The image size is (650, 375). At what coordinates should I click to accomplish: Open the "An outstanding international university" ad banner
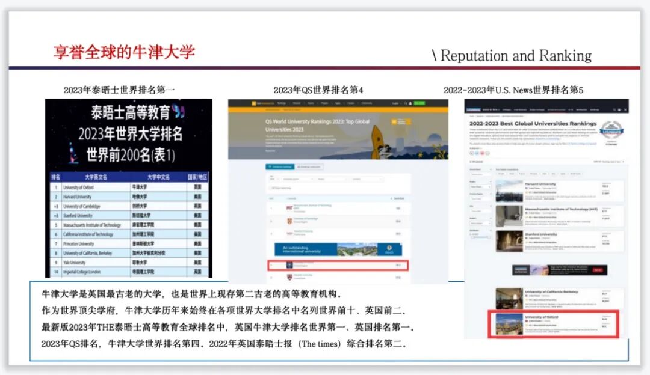tap(338, 249)
